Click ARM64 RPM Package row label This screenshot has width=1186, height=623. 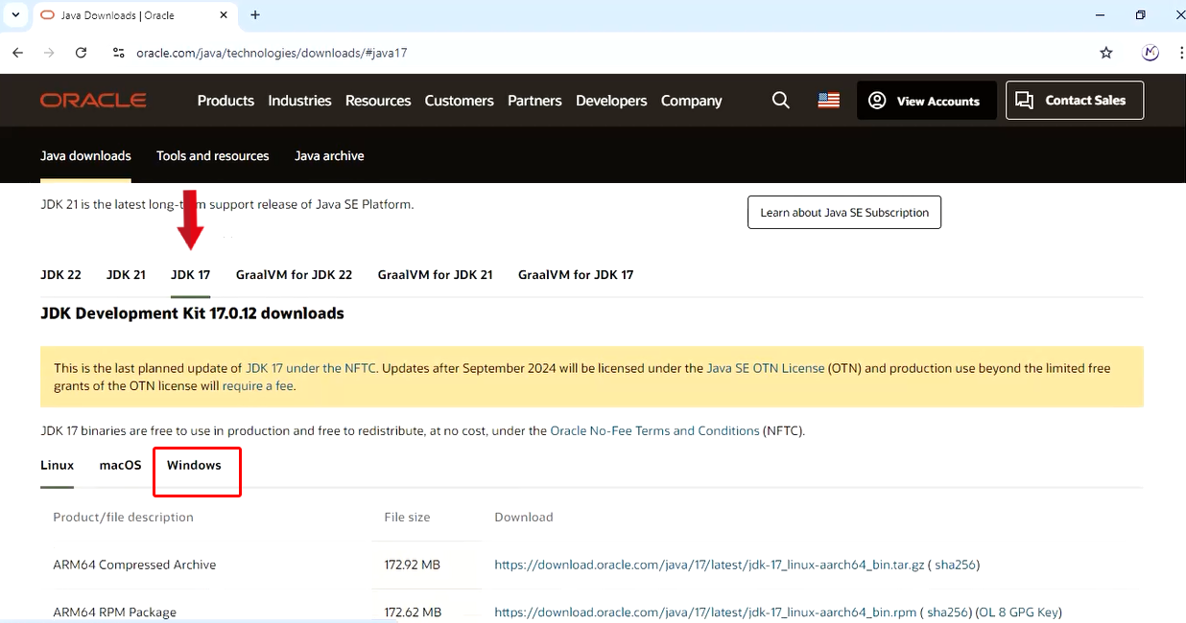tap(115, 612)
